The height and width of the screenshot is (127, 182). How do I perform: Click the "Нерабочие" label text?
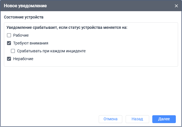pyautogui.click(x=23, y=59)
